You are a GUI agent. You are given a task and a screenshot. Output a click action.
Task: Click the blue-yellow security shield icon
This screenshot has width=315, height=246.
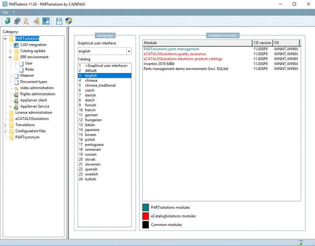pyautogui.click(x=69, y=21)
